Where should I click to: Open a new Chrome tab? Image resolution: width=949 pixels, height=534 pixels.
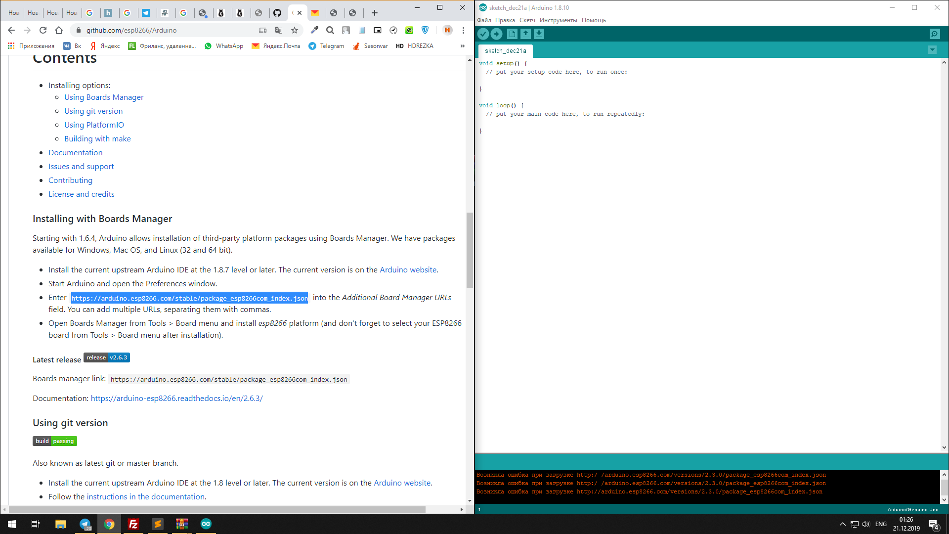click(375, 13)
